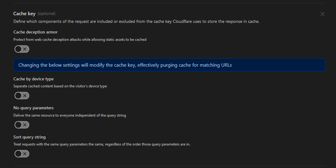This screenshot has width=336, height=168.
Task: Click the independent of query string description
Action: click(70, 115)
